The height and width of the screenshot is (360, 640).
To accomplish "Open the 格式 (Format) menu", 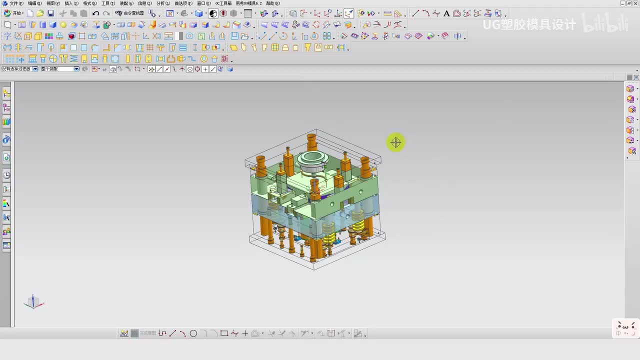I will tap(90, 3).
